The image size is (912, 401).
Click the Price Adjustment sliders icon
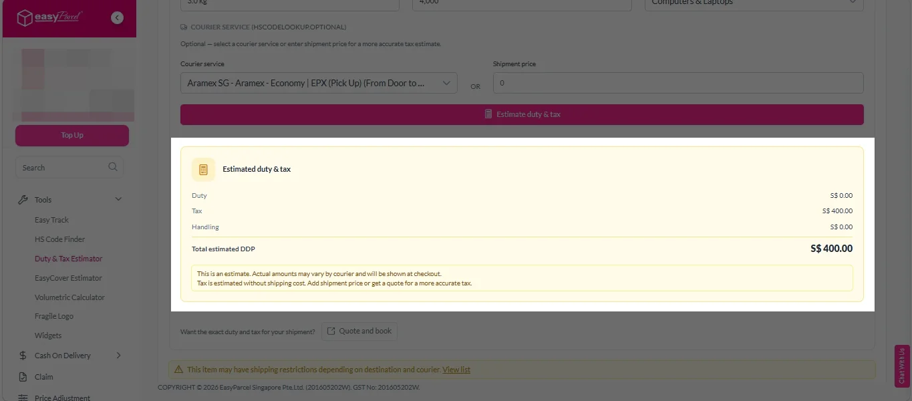point(23,397)
